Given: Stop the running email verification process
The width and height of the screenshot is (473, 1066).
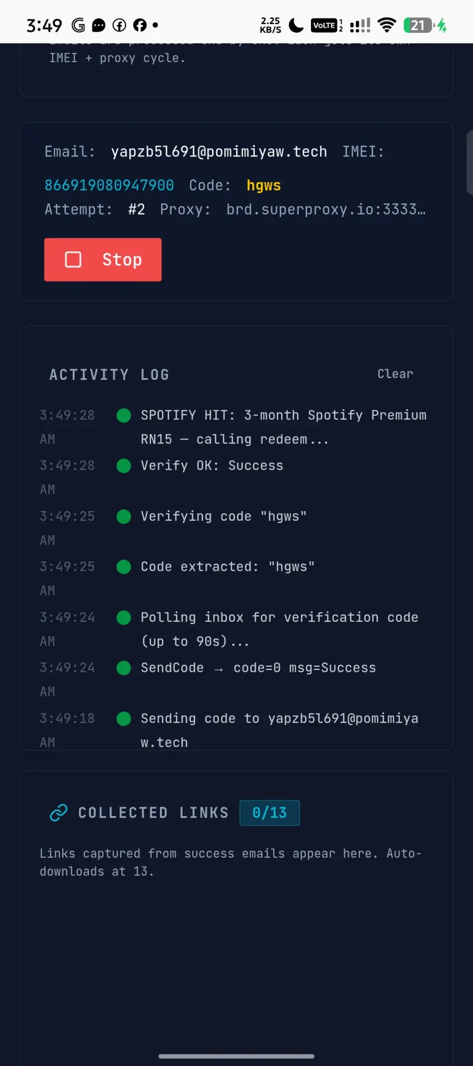Looking at the screenshot, I should pos(103,260).
